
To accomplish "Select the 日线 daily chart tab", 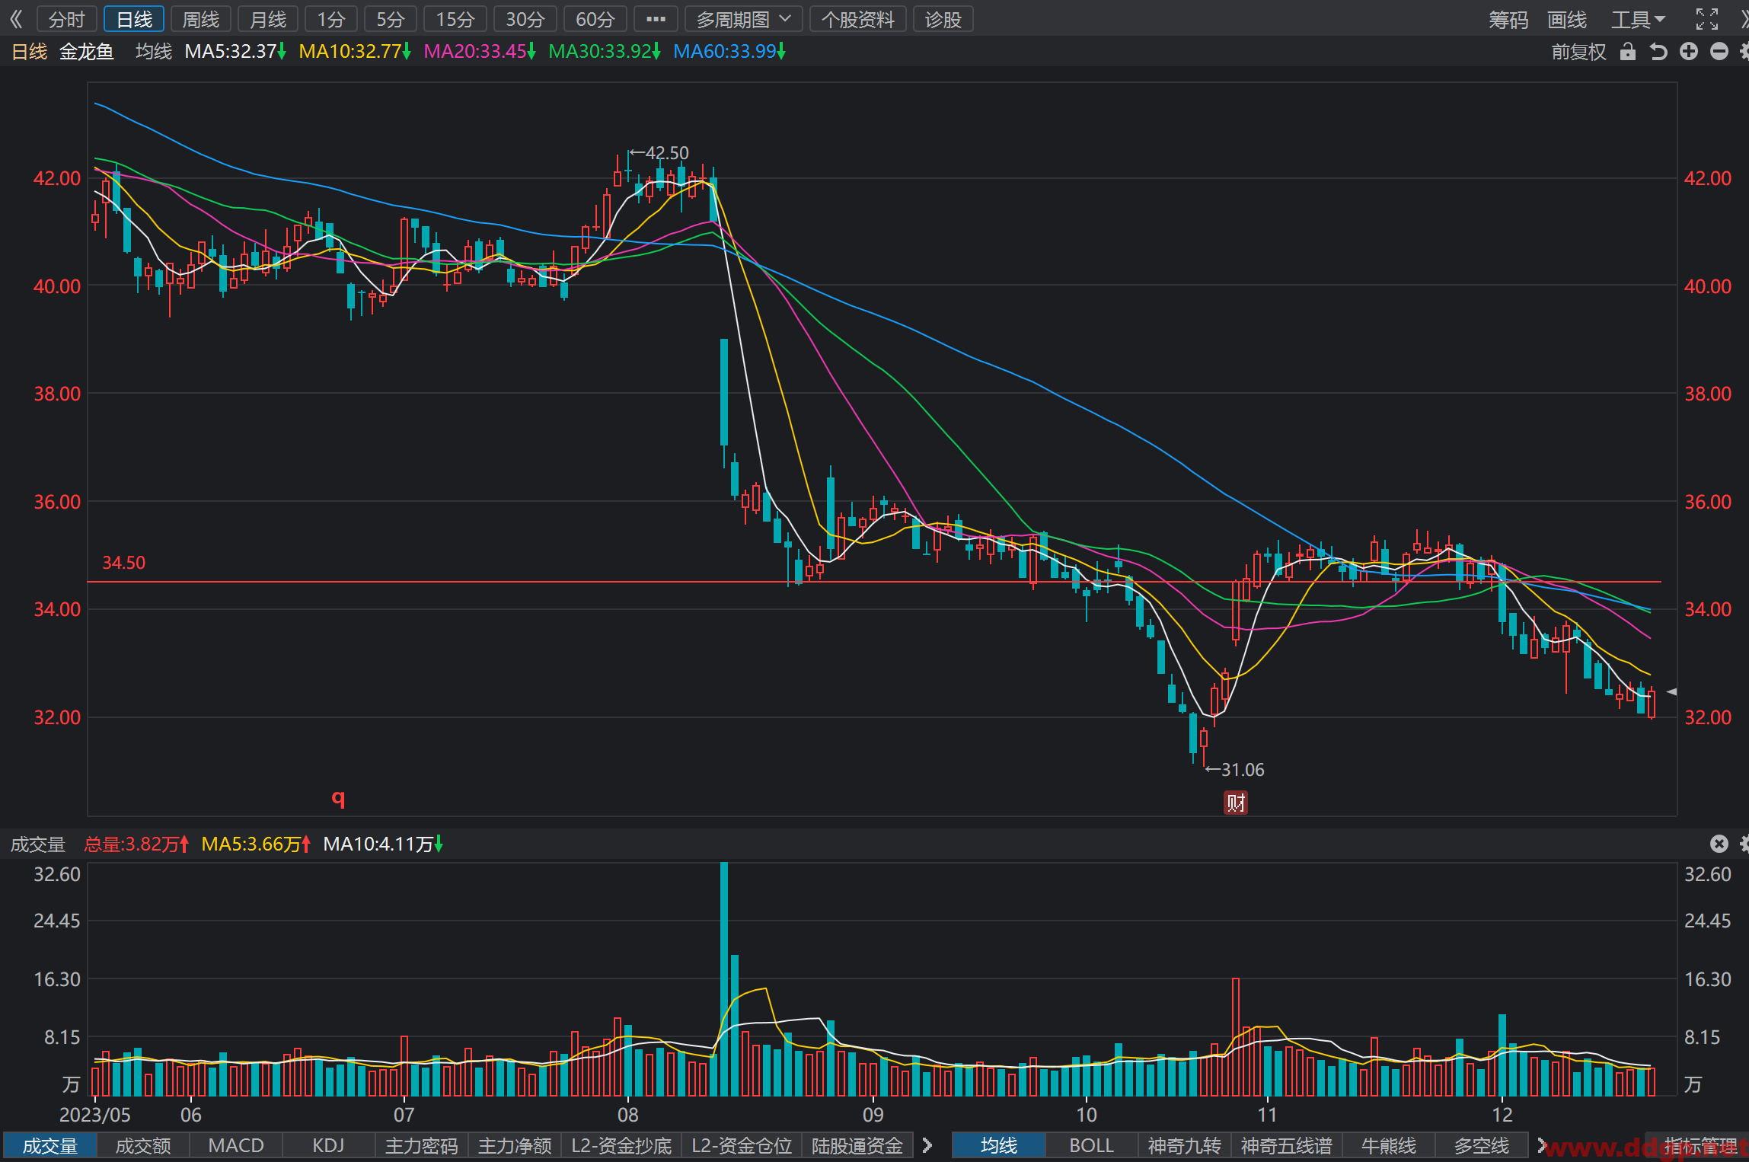I will pos(134,19).
